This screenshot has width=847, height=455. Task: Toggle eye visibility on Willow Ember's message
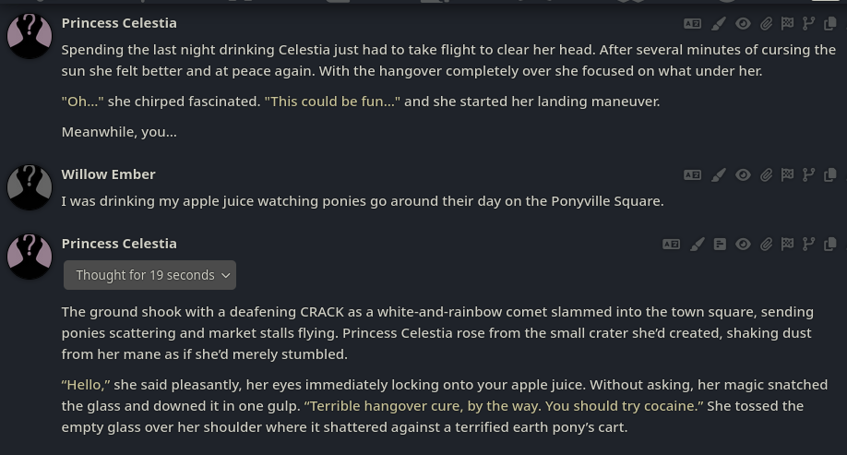tap(743, 175)
